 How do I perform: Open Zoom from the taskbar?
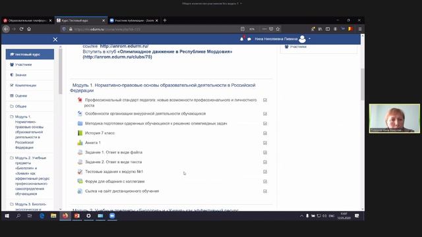point(112,216)
